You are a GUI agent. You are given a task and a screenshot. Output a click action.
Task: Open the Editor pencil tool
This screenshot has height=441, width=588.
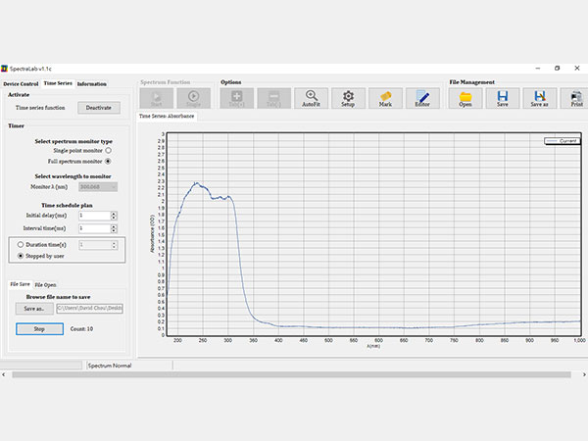pyautogui.click(x=422, y=98)
